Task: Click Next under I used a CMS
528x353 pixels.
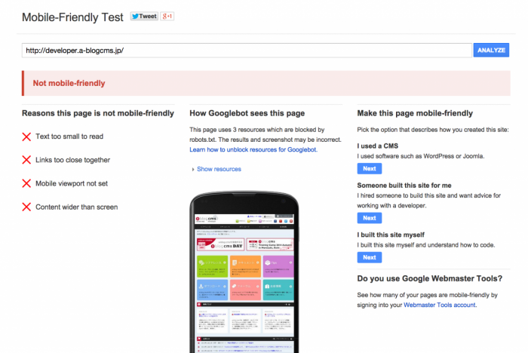Action: pos(370,168)
